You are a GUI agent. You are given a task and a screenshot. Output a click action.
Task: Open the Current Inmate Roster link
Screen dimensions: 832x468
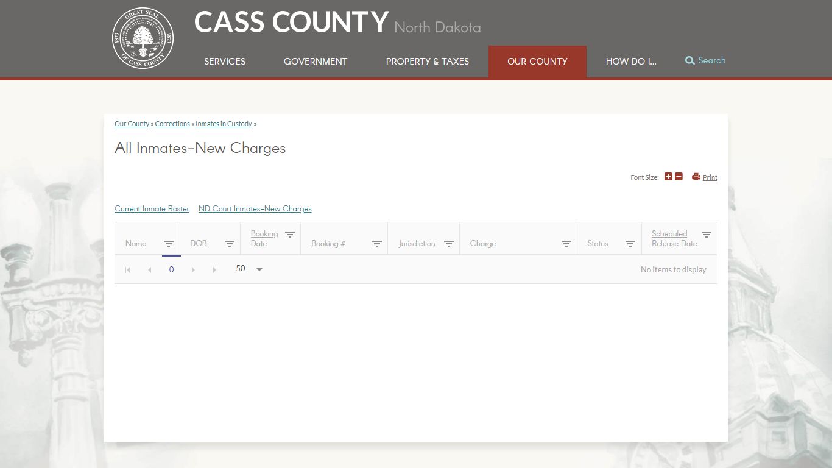click(152, 208)
